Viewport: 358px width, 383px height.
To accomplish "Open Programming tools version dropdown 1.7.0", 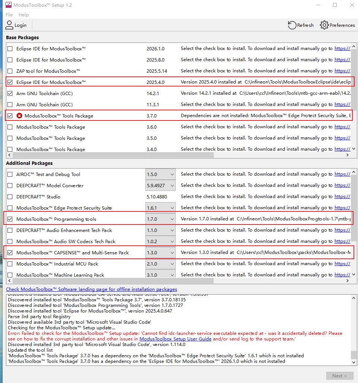I will pyautogui.click(x=160, y=219).
